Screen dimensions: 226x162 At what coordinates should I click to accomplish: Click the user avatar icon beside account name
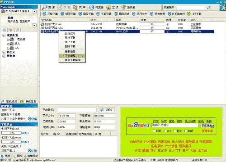pos(3,11)
